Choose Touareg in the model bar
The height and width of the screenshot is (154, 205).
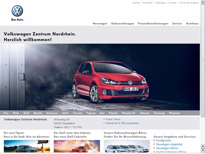click(x=159, y=113)
